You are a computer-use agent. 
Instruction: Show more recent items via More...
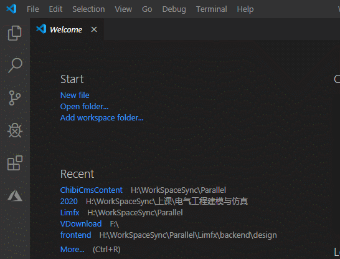72,250
